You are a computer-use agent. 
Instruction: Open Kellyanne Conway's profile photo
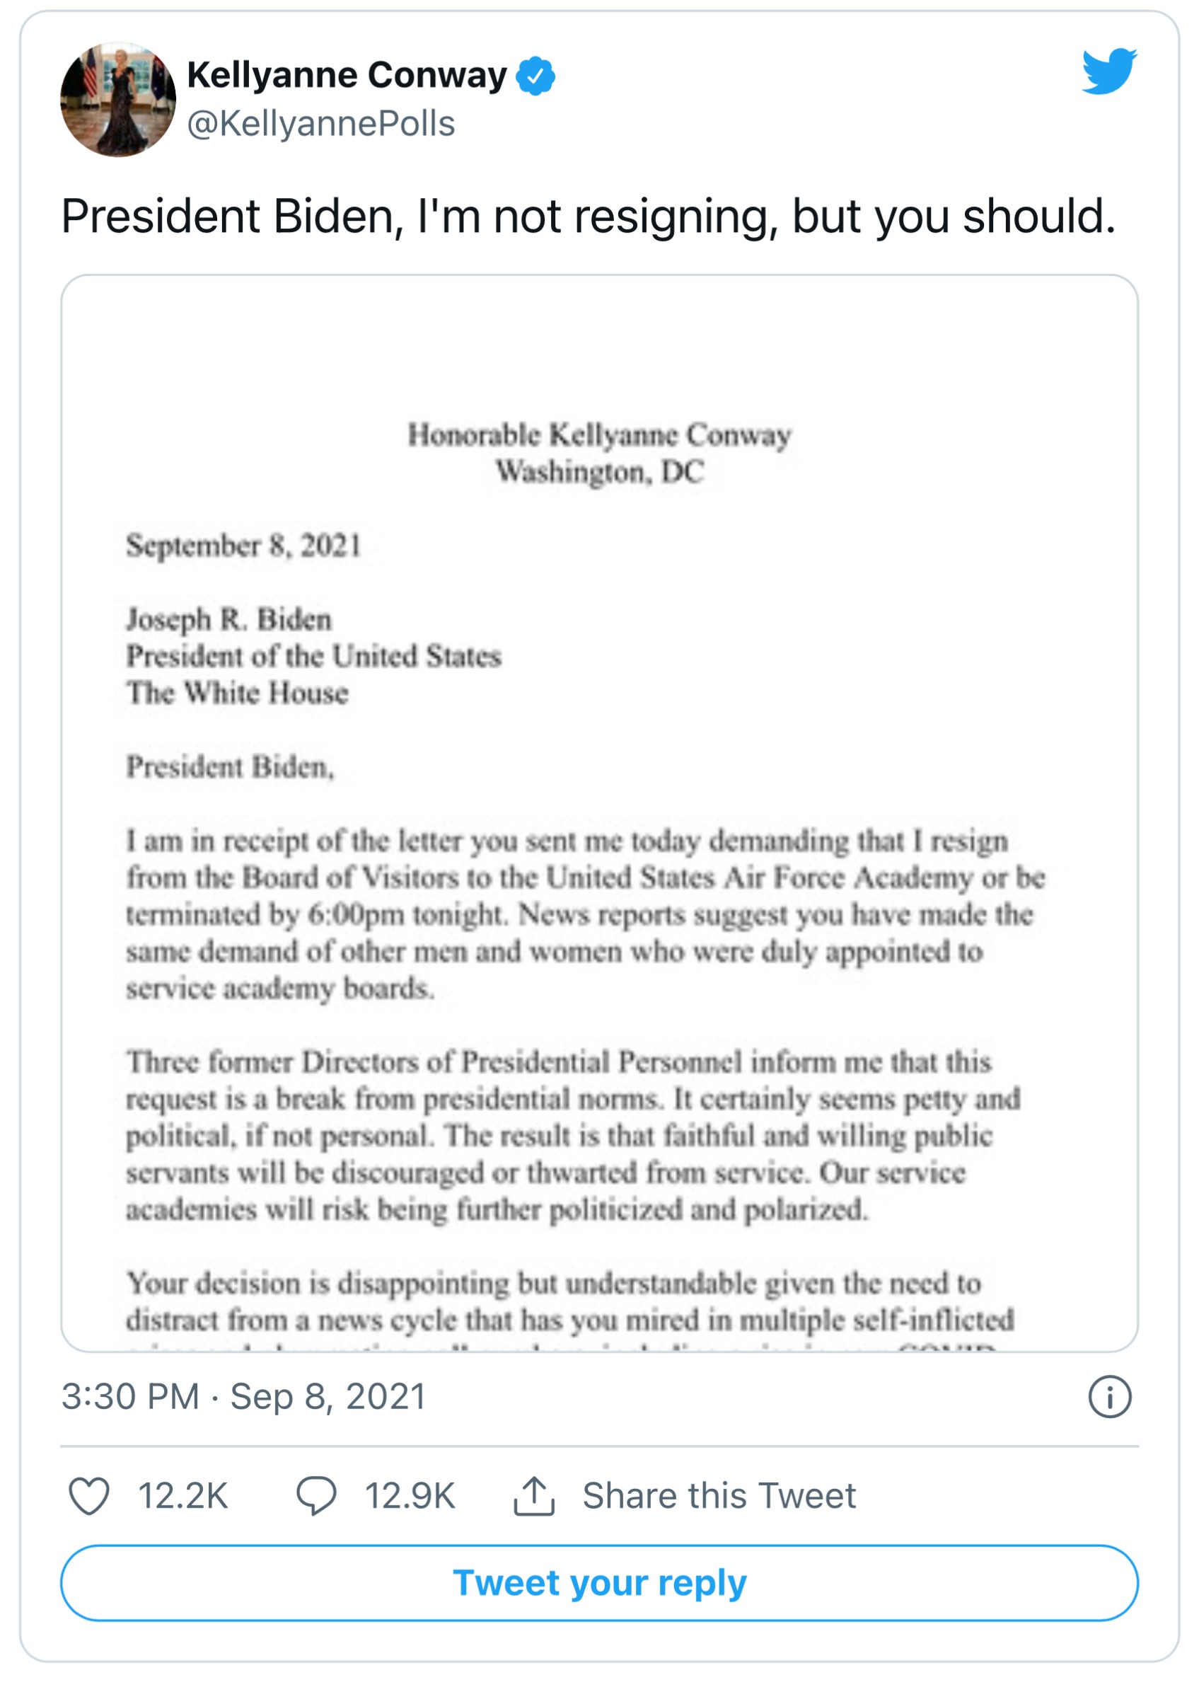118,100
